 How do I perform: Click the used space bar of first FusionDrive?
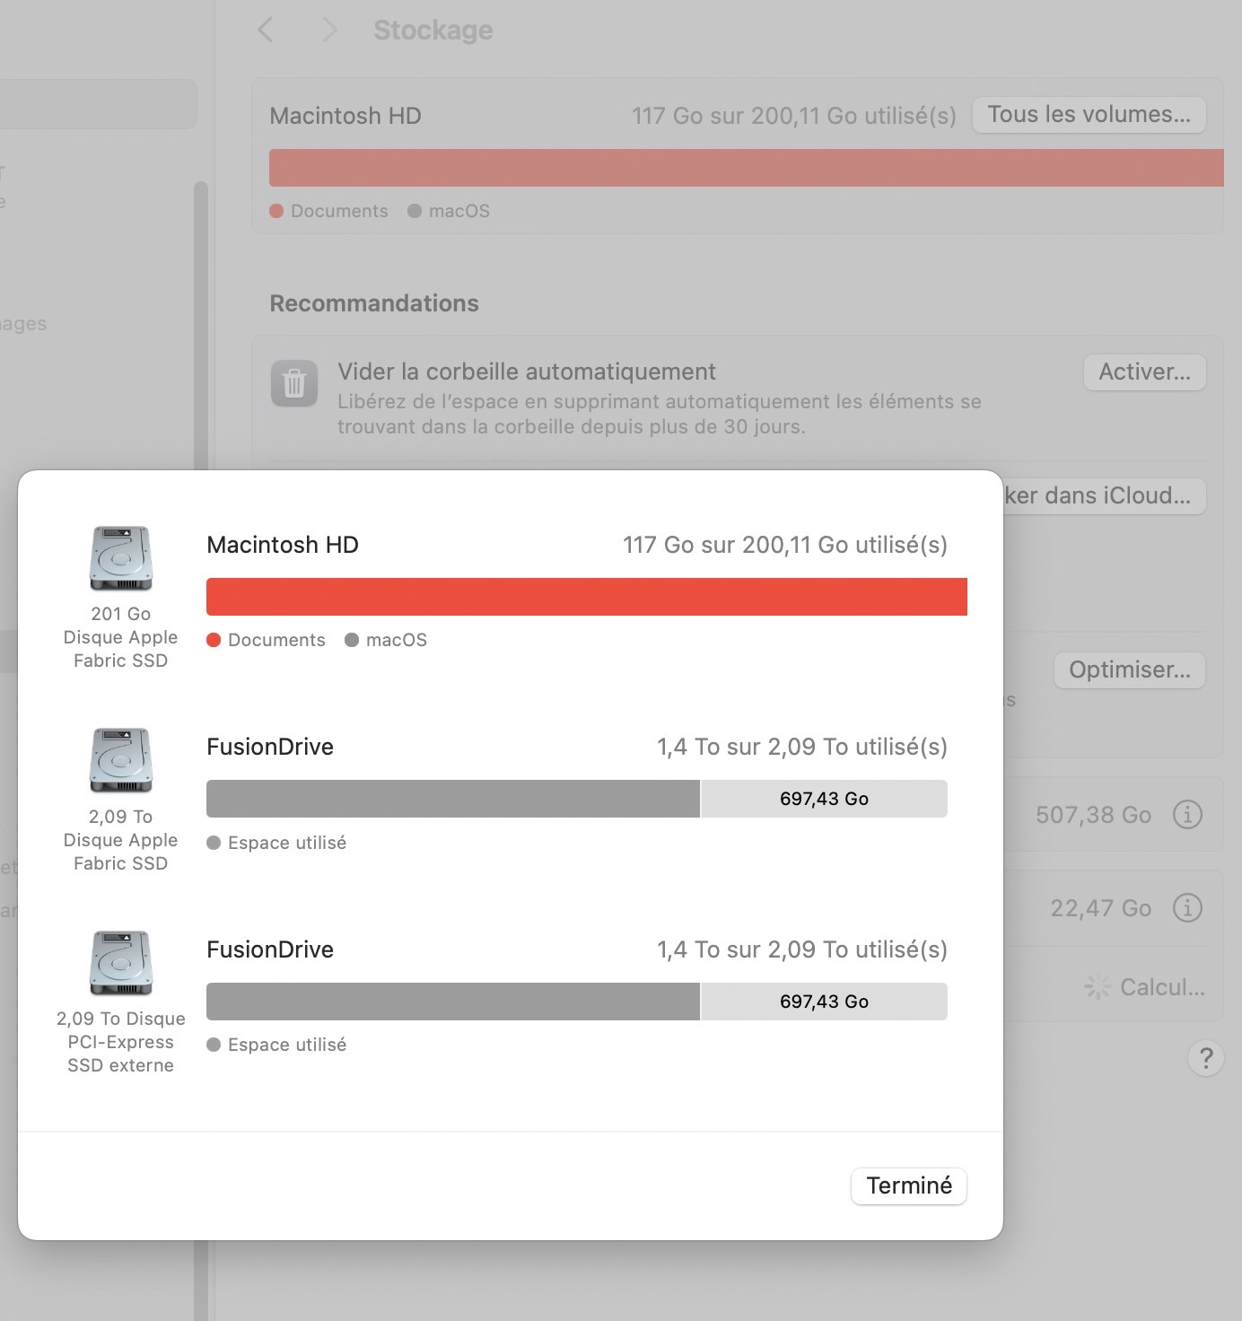[453, 799]
